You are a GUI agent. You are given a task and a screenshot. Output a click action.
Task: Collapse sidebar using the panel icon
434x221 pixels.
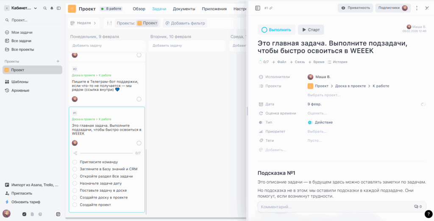coord(58,8)
